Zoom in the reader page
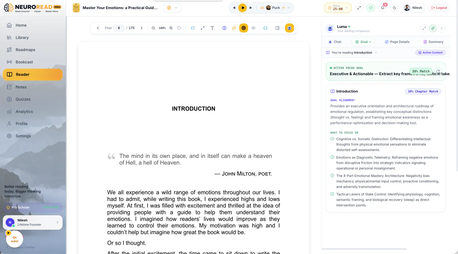The width and height of the screenshot is (458, 254). [x=171, y=28]
